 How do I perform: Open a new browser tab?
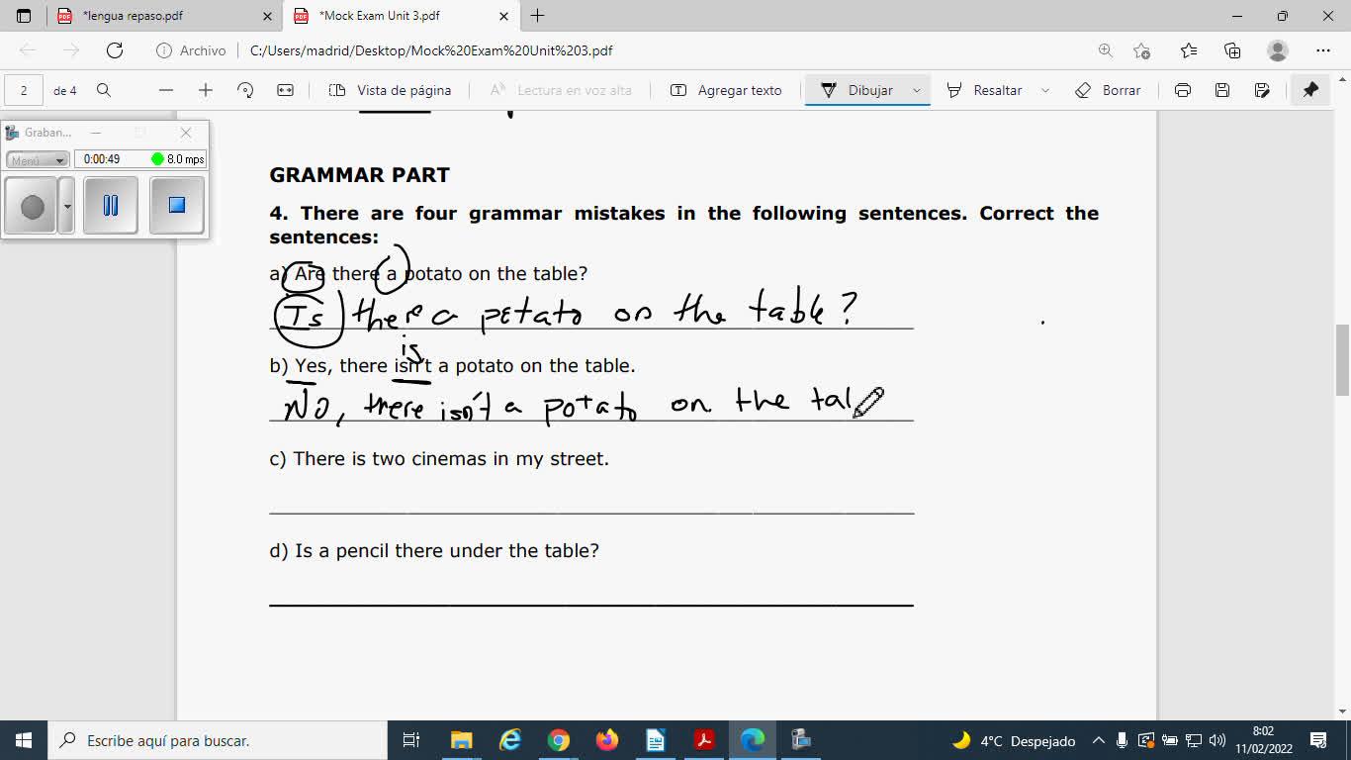[537, 16]
